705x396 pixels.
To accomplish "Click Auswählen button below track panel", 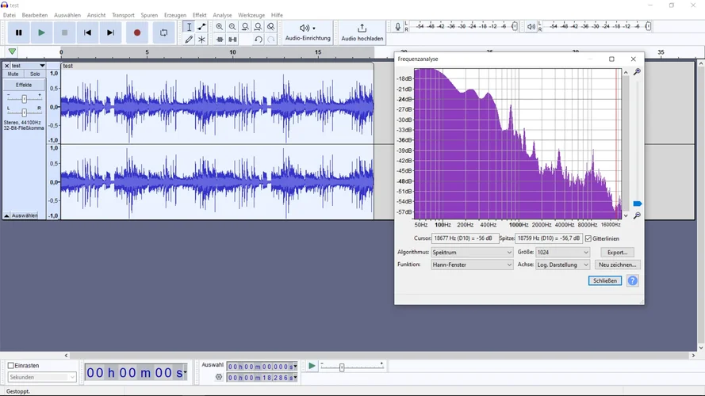I will (x=25, y=215).
